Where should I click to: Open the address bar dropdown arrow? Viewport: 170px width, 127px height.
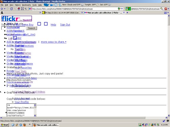point(122,9)
